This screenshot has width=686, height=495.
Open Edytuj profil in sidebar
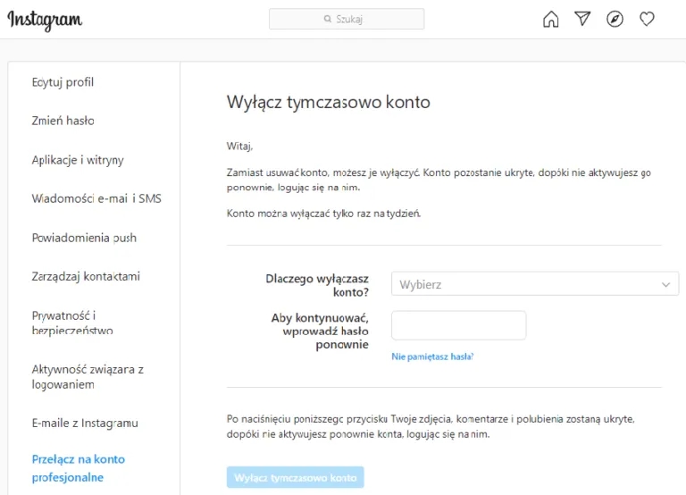coord(63,82)
